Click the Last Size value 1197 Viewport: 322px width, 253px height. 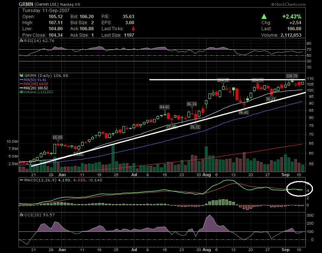pos(129,35)
